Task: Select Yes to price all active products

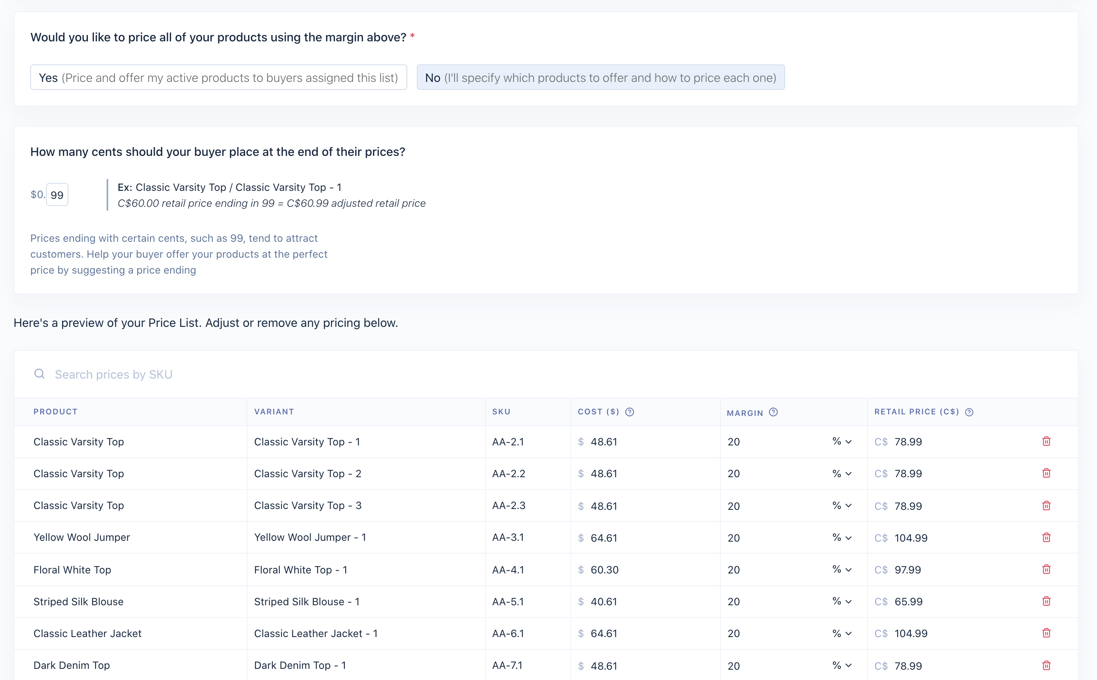Action: pyautogui.click(x=219, y=78)
